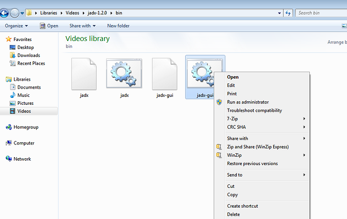Focus the Search bin input field
This screenshot has height=219, width=347.
pos(321,13)
